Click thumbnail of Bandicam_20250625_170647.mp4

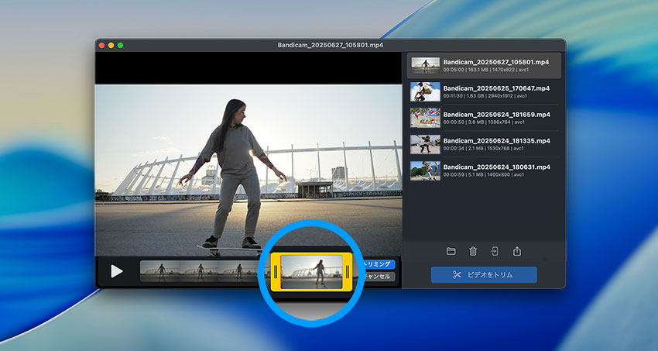coord(425,92)
